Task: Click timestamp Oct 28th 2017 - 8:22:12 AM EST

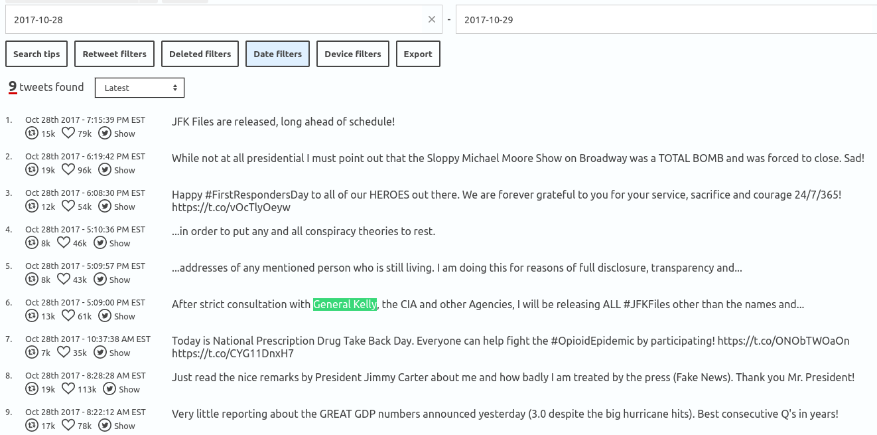Action: coord(85,412)
